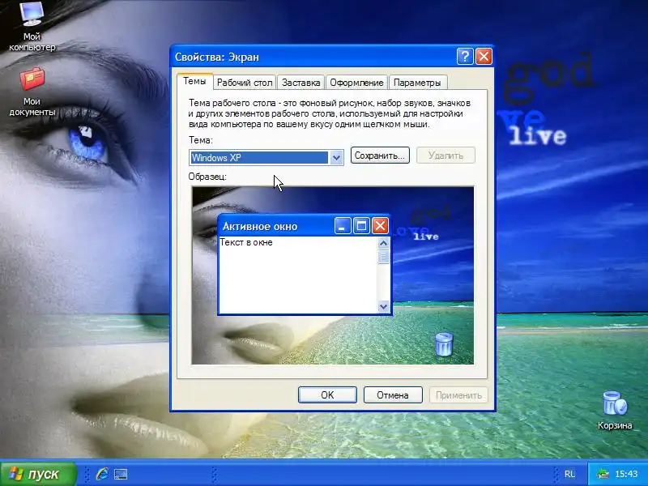This screenshot has width=648, height=486.
Task: Click the RU language indicator in taskbar
Action: pos(570,474)
